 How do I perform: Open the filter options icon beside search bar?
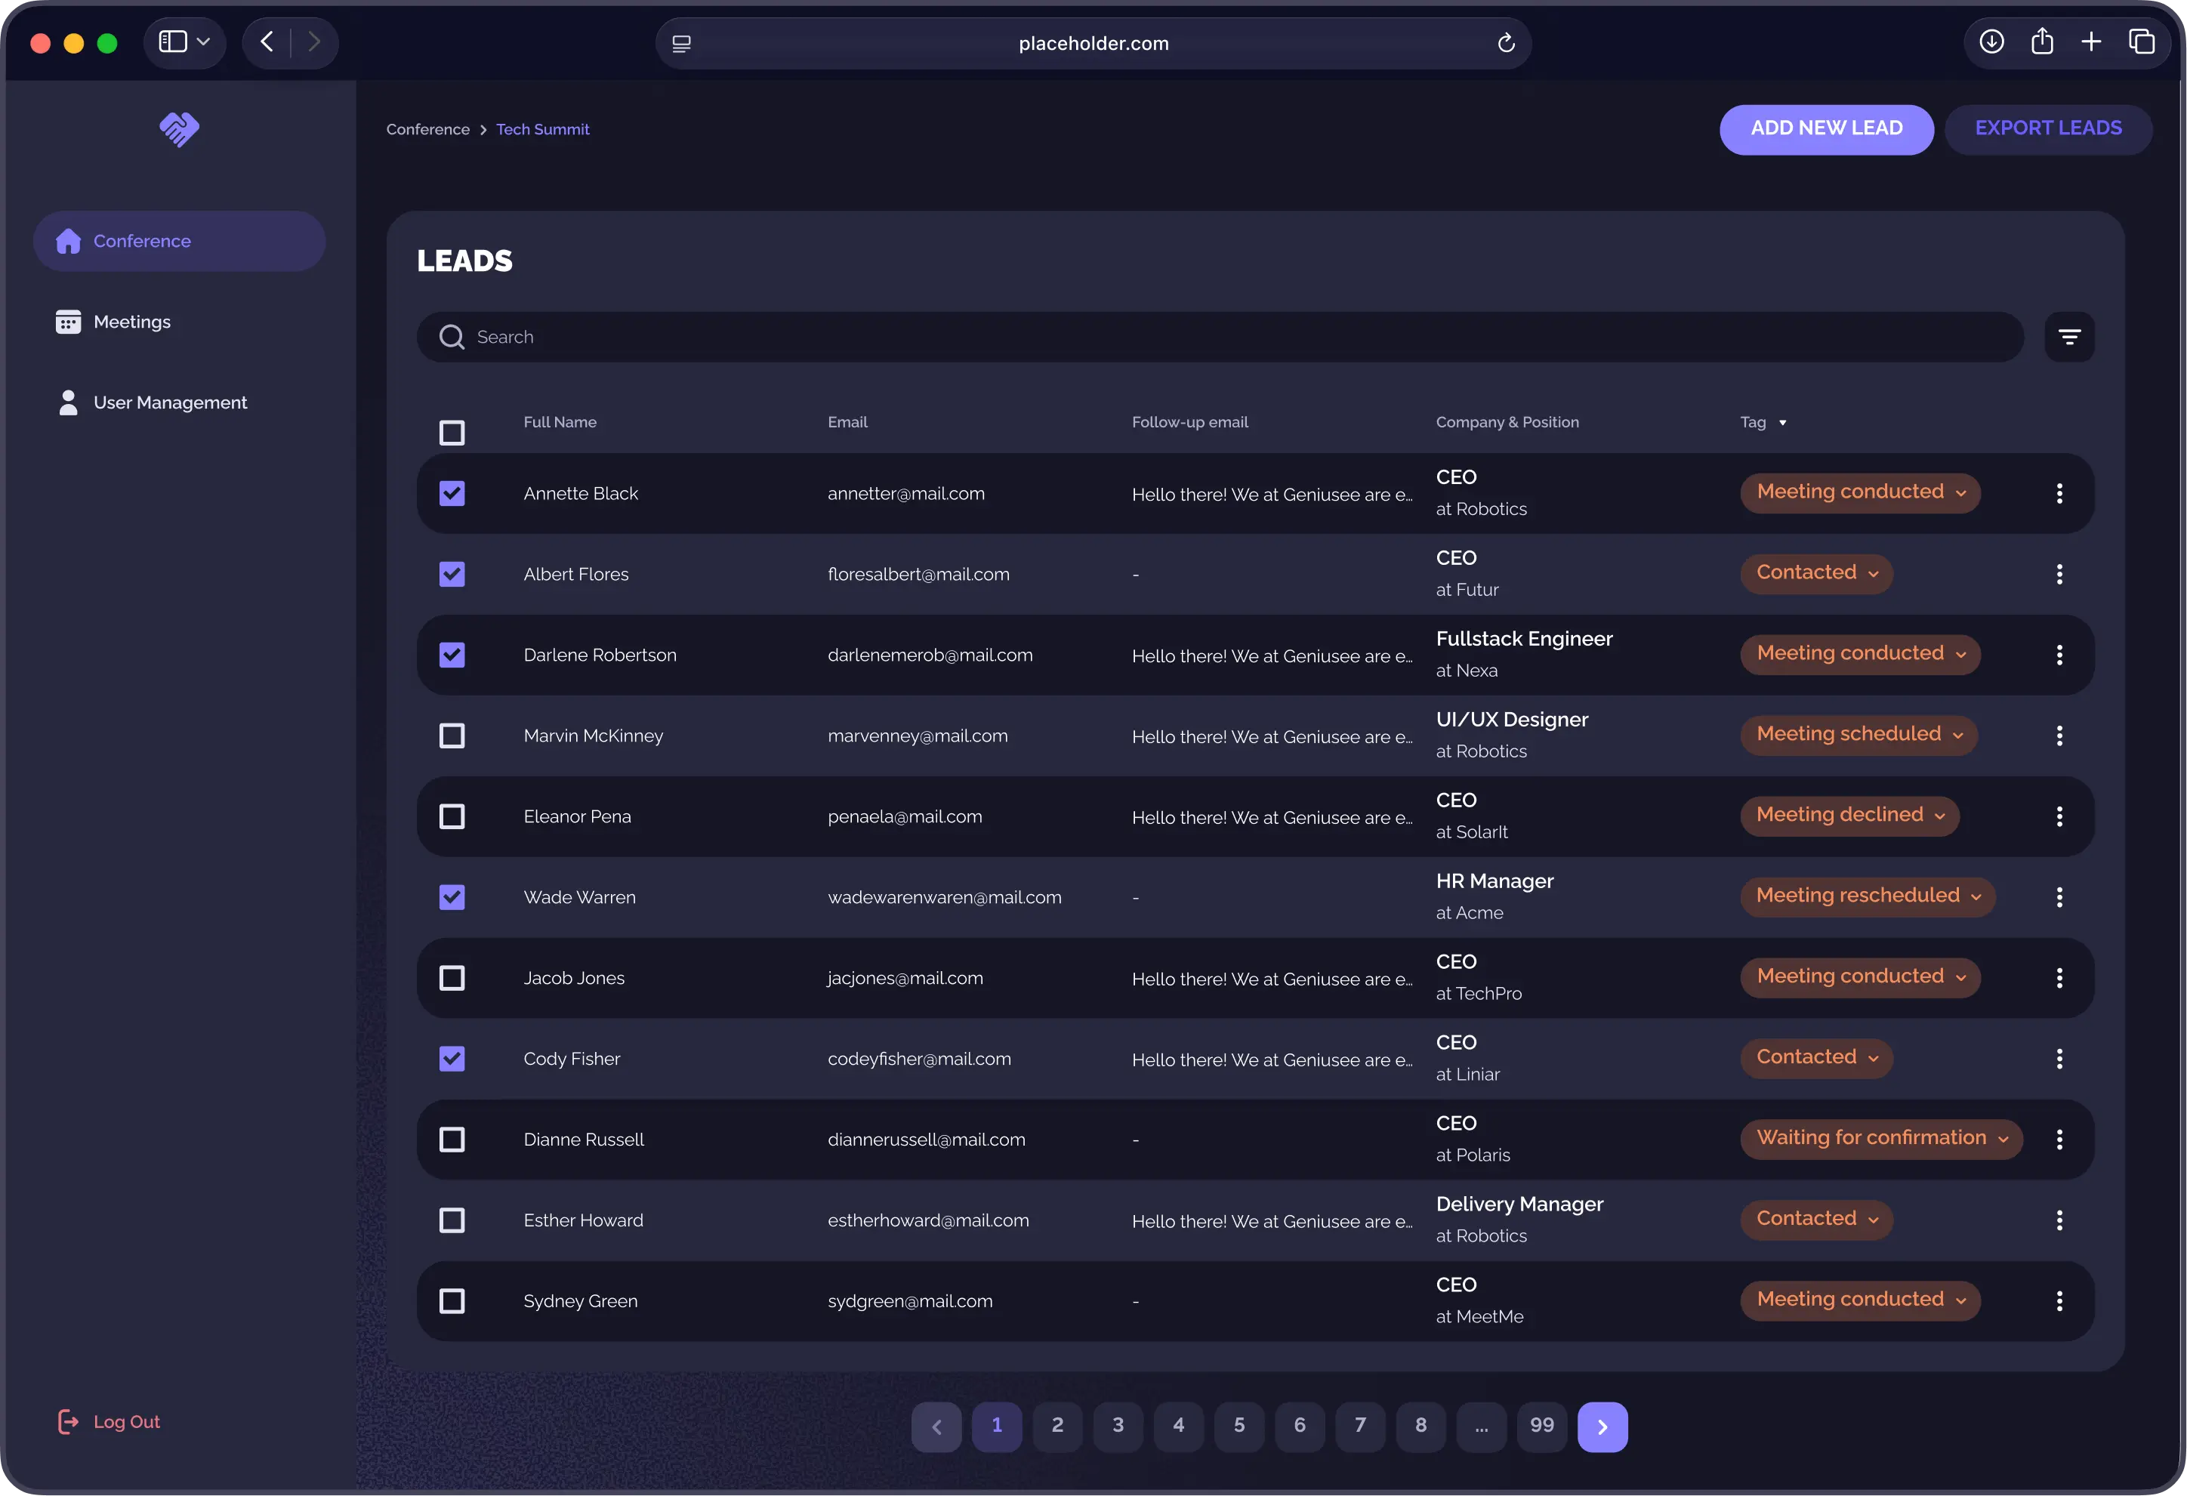pos(2069,336)
